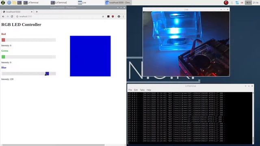Switch to the Live window in taskbar

[x=82, y=2]
